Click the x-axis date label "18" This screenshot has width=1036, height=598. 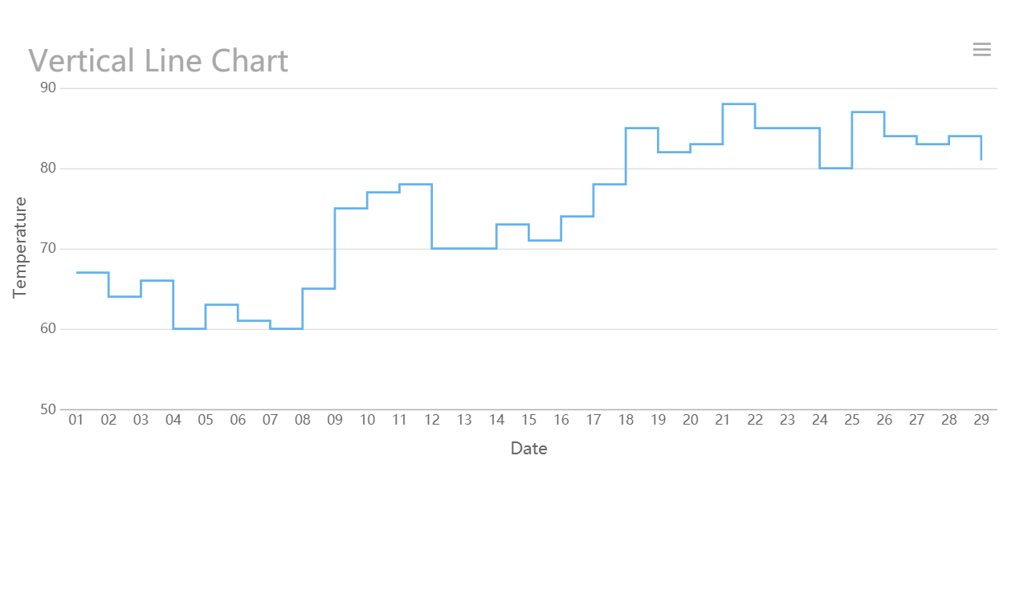click(x=626, y=420)
